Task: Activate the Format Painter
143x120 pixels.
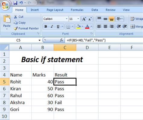Action: click(26, 28)
